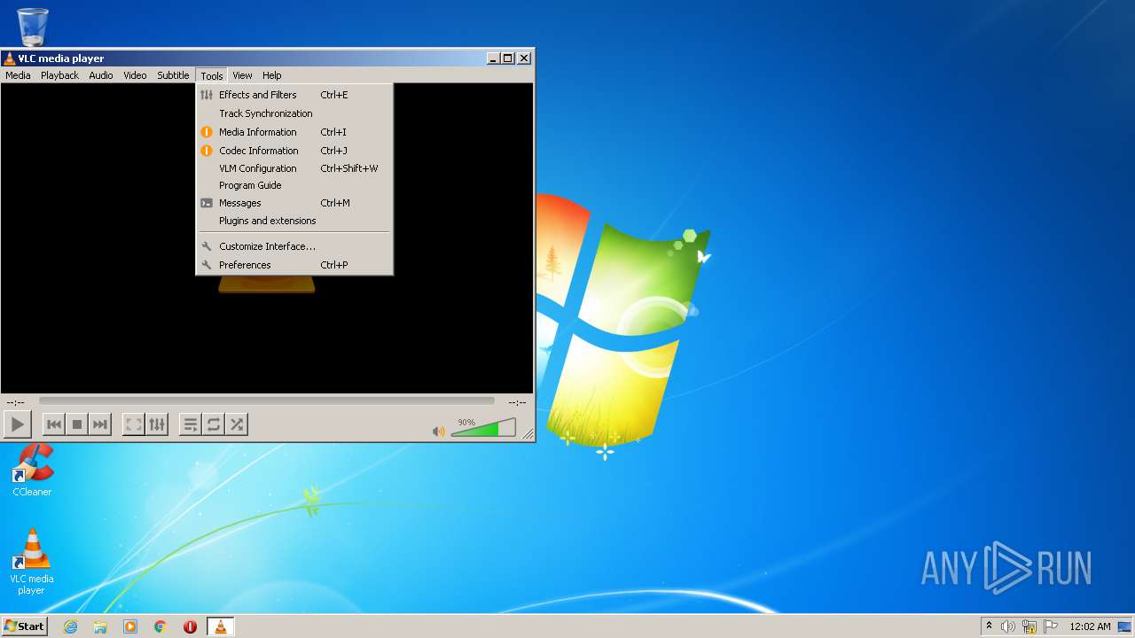Open the Subtitle menu
The width and height of the screenshot is (1135, 638).
[173, 75]
